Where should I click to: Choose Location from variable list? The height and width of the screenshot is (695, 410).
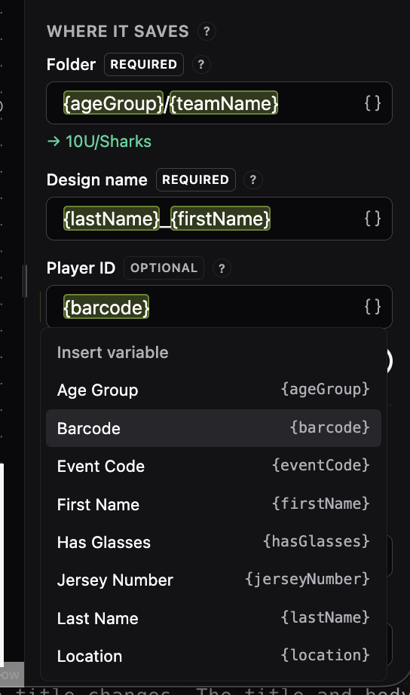213,656
